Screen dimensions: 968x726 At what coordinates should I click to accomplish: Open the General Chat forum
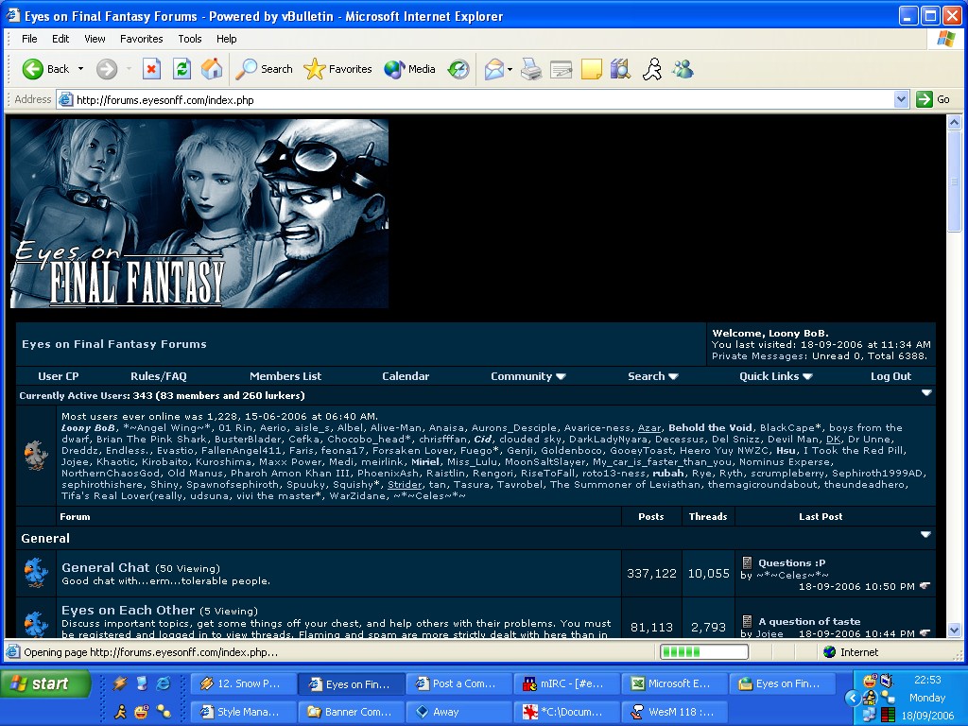point(106,567)
